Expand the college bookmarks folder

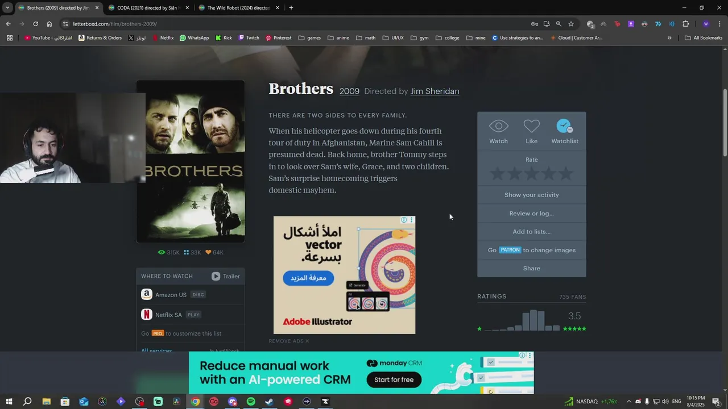[448, 38]
